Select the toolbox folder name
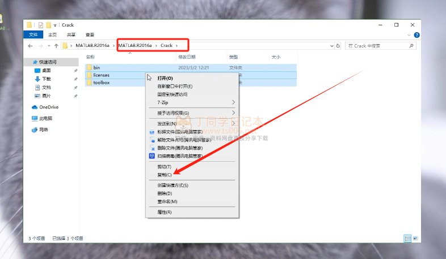The height and width of the screenshot is (259, 446). tap(102, 83)
